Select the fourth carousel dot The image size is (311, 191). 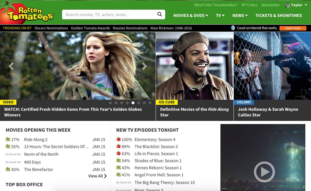click(127, 103)
